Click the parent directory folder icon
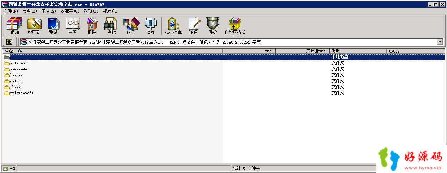Screen dimensions: 447x173 pyautogui.click(x=7, y=57)
